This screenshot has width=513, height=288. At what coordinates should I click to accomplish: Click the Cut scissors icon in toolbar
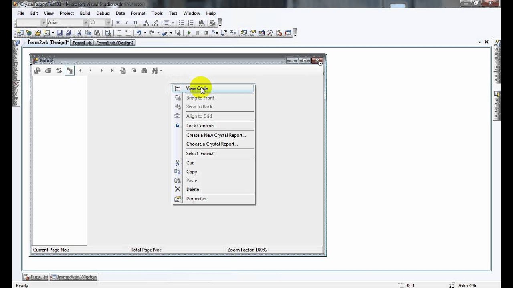(x=79, y=33)
